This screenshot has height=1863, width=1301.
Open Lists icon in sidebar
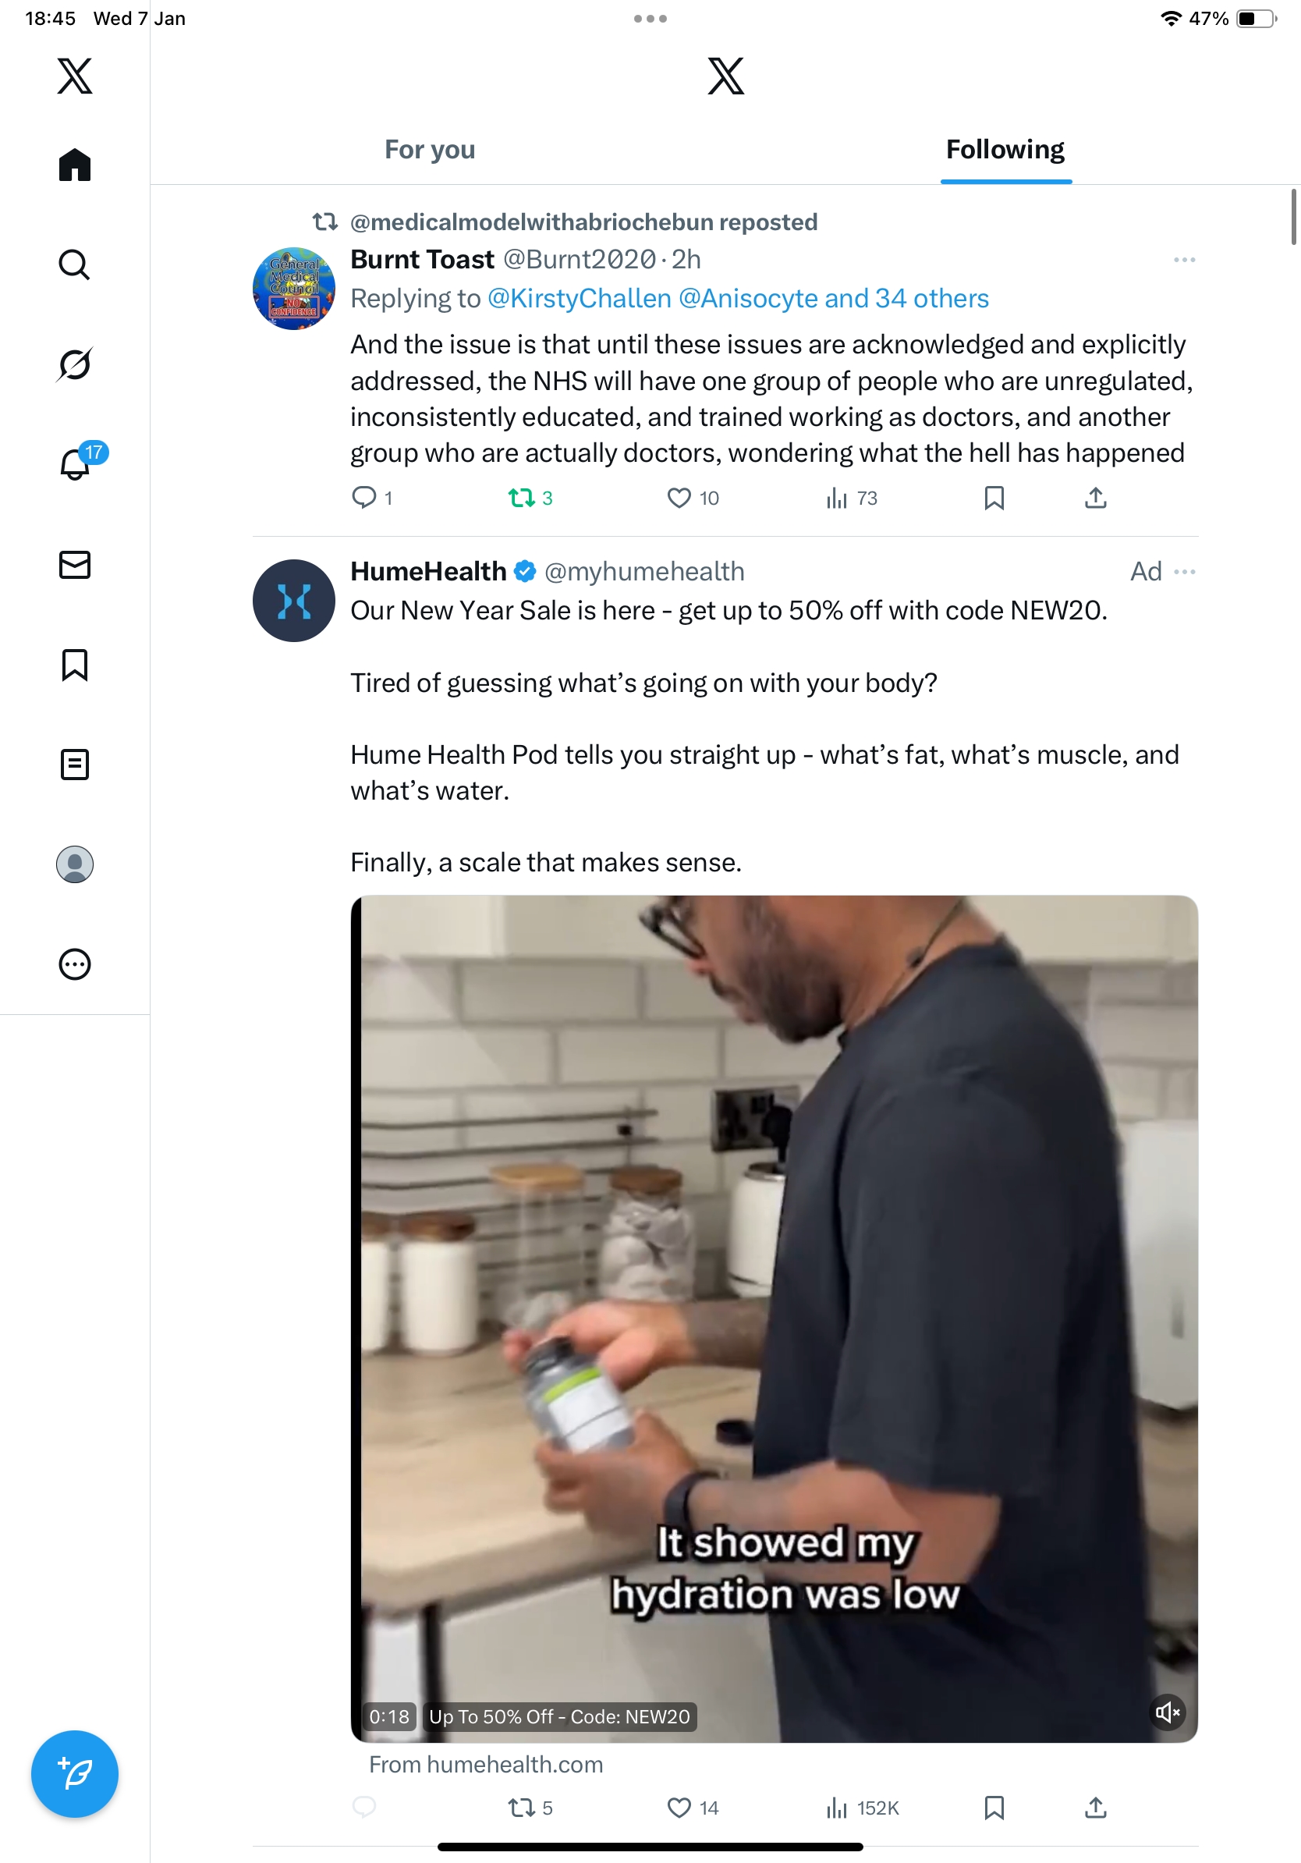tap(75, 765)
